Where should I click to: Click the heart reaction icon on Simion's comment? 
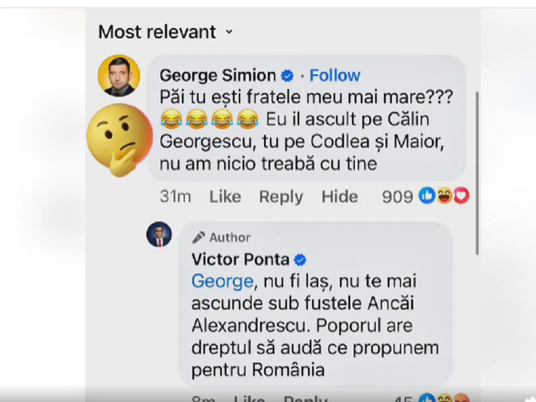coord(461,196)
